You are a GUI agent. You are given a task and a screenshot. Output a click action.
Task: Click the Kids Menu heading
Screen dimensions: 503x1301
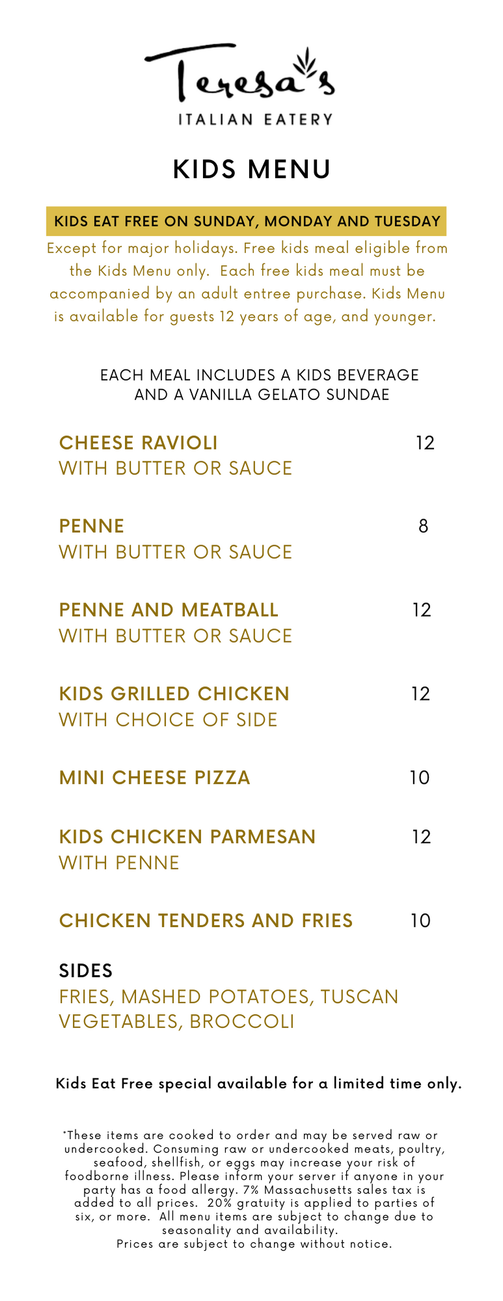252,169
